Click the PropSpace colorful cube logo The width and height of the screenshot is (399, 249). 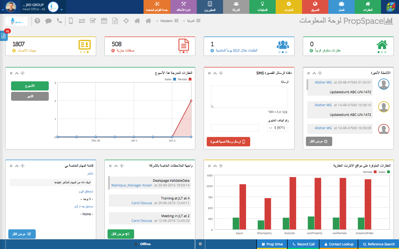pos(391,7)
